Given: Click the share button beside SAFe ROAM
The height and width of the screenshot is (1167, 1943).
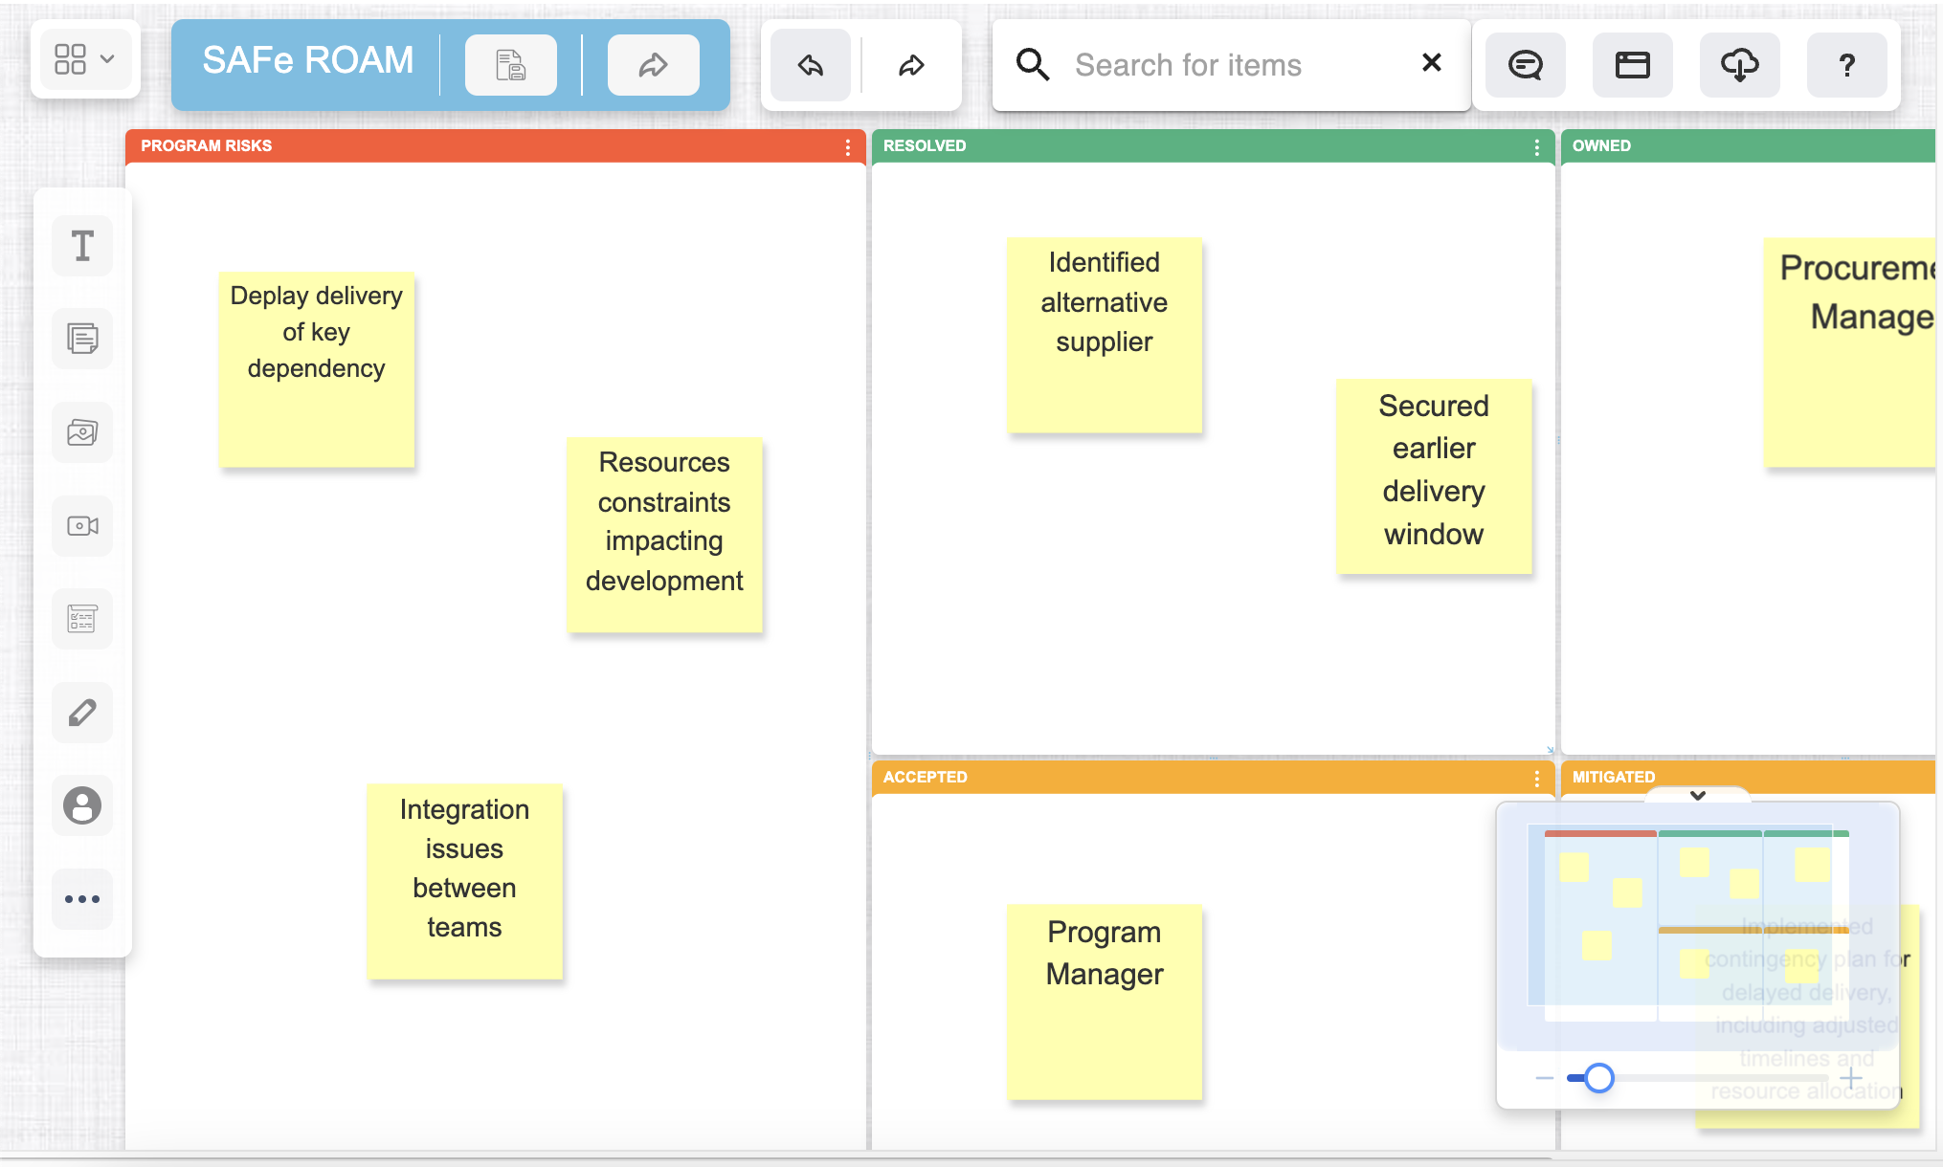Looking at the screenshot, I should (x=653, y=65).
